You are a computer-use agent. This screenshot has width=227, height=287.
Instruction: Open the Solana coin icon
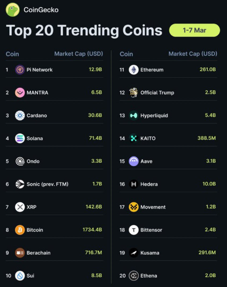click(x=20, y=138)
